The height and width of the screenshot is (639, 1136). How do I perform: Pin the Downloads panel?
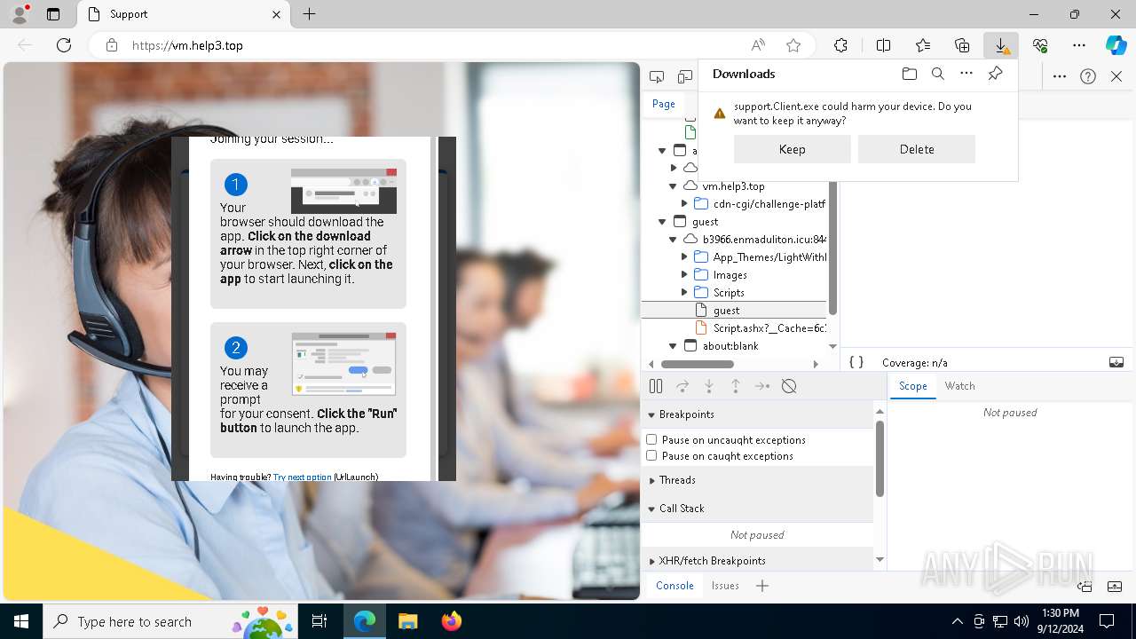click(995, 74)
